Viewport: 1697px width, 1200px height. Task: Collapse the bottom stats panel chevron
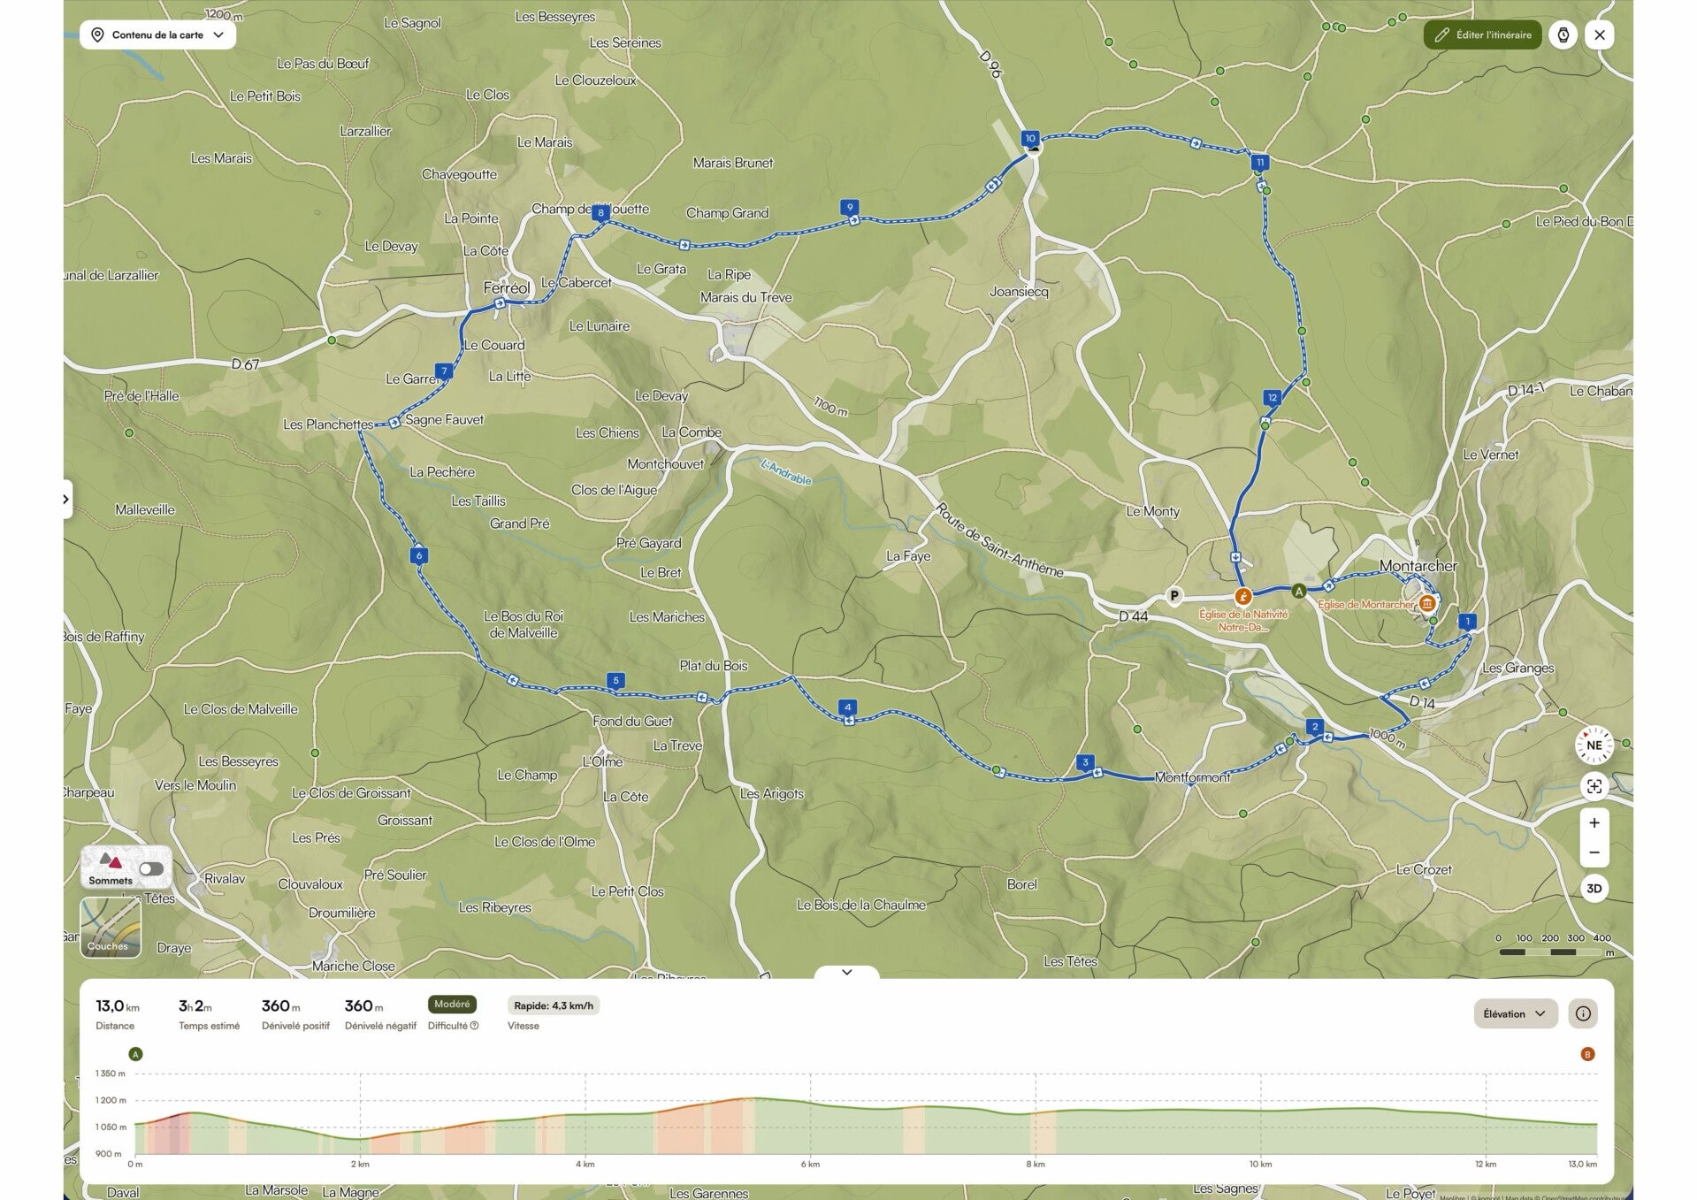846,972
